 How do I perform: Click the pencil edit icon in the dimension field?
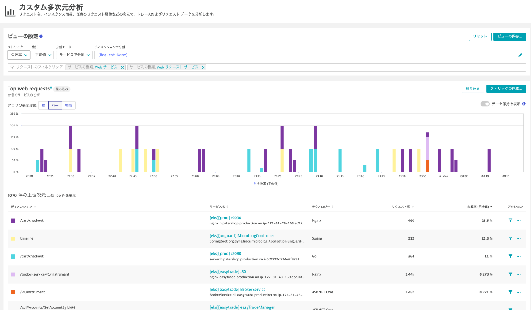point(520,55)
